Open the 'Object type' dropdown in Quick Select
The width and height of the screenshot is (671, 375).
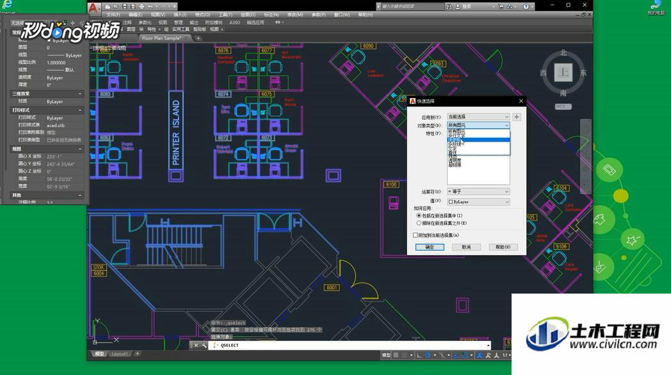click(x=478, y=125)
